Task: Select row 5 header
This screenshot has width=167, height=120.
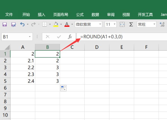Action: [5, 81]
